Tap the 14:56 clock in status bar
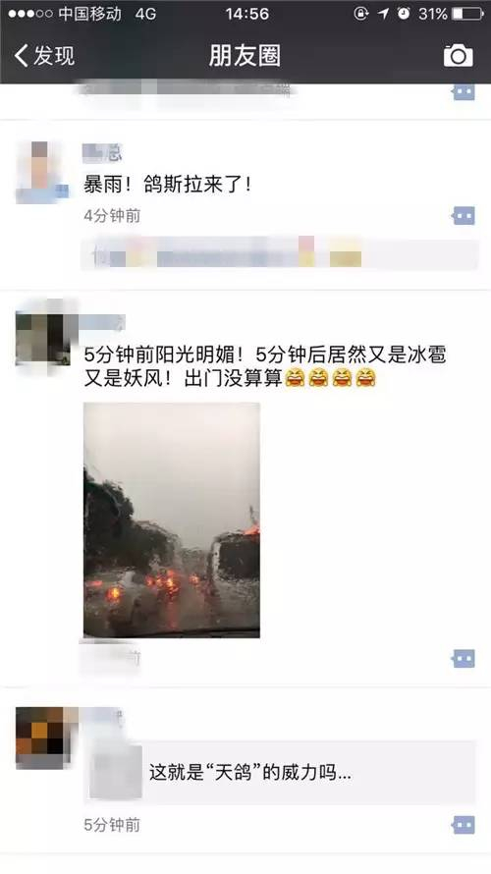This screenshot has width=491, height=874. (246, 14)
